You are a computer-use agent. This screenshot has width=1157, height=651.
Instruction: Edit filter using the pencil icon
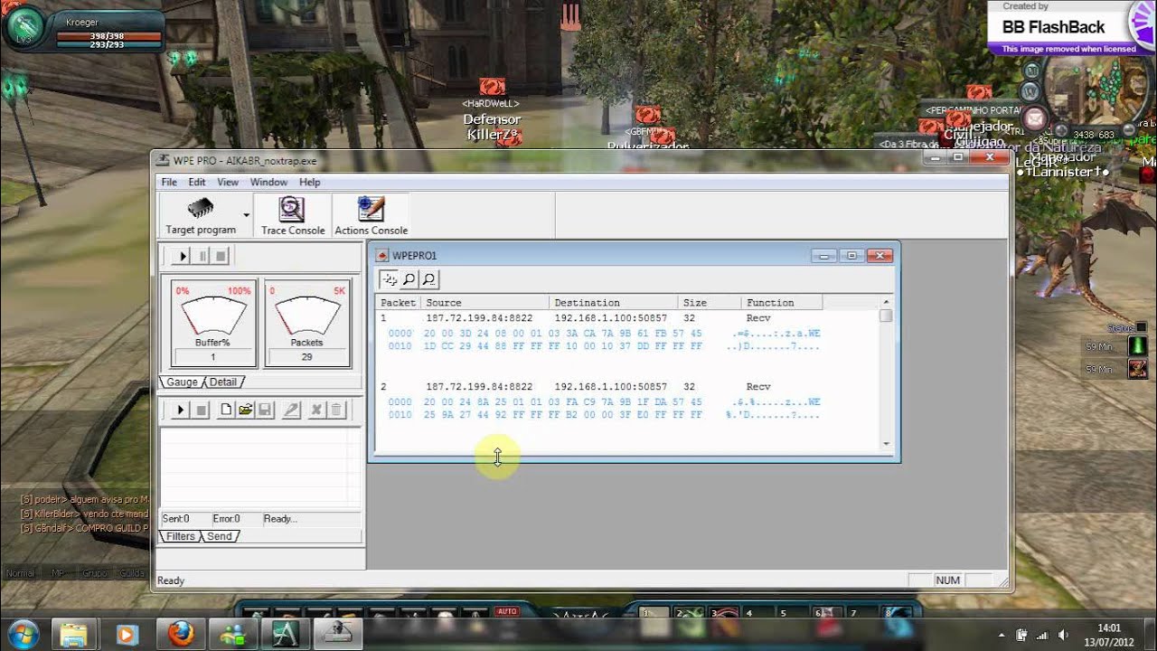(x=291, y=410)
